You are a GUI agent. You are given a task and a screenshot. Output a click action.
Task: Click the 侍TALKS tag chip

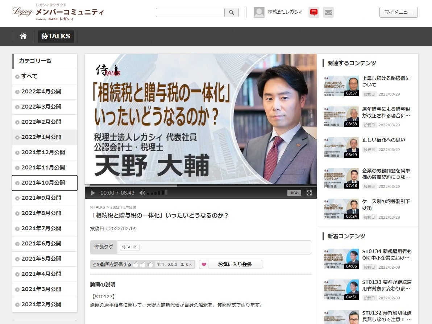click(x=130, y=247)
